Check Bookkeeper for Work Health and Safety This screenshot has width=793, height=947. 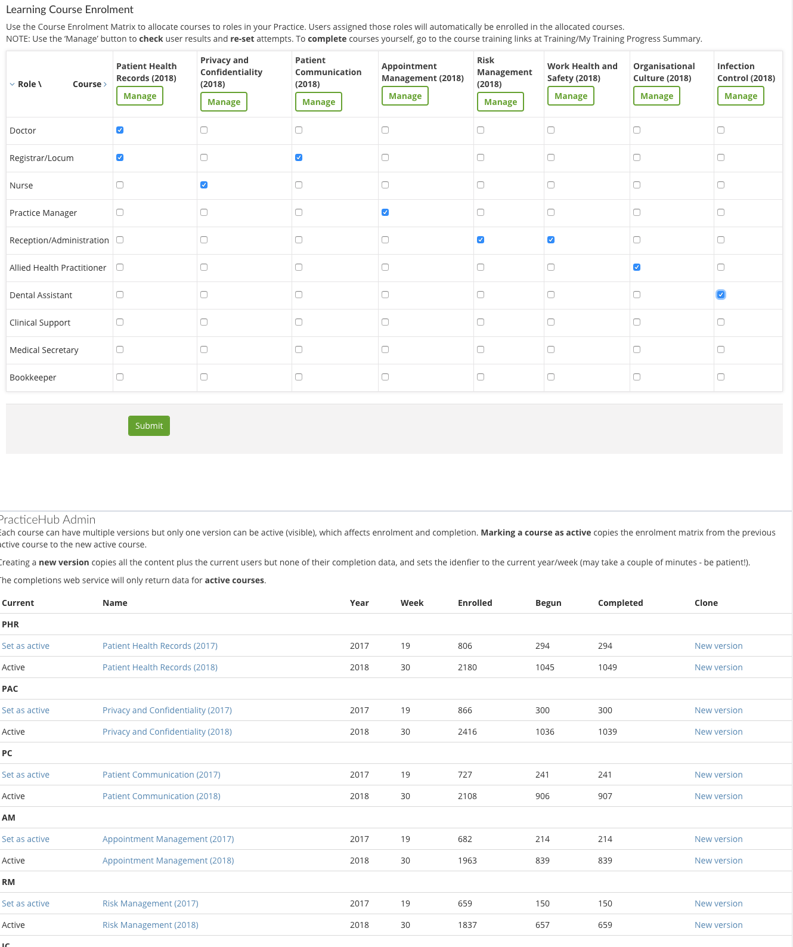pyautogui.click(x=551, y=377)
